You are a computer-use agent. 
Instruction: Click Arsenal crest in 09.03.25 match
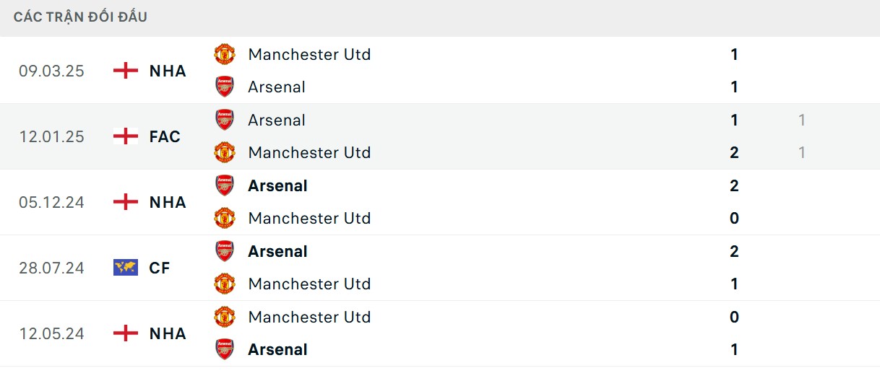click(225, 87)
